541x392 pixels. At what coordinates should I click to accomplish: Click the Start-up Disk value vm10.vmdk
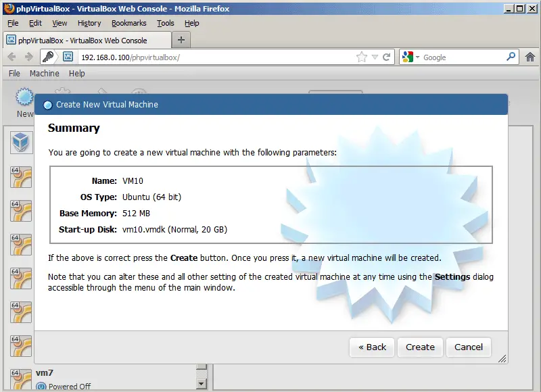[x=174, y=230]
